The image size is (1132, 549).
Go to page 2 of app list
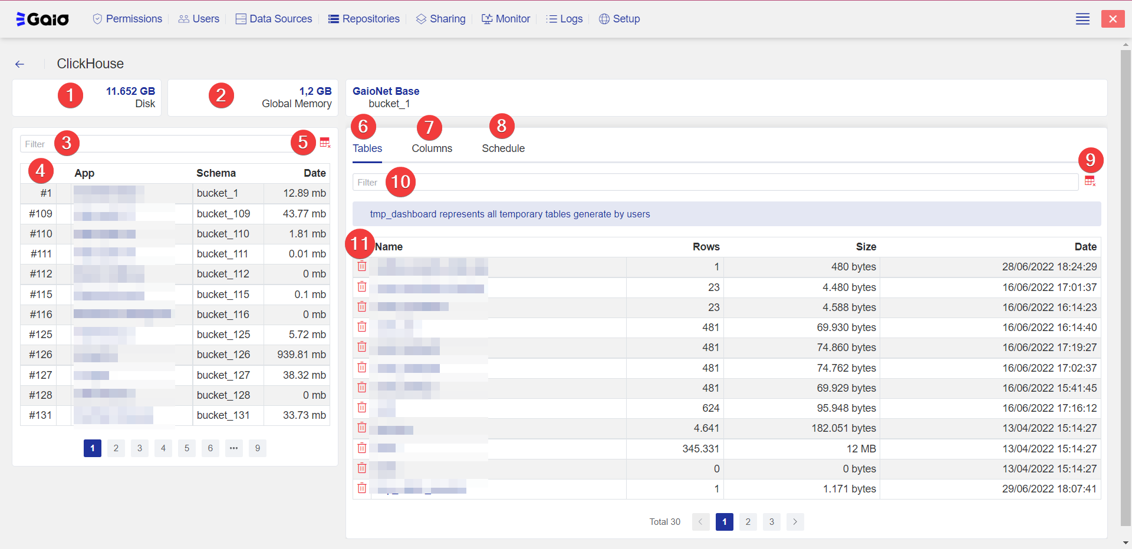click(116, 448)
